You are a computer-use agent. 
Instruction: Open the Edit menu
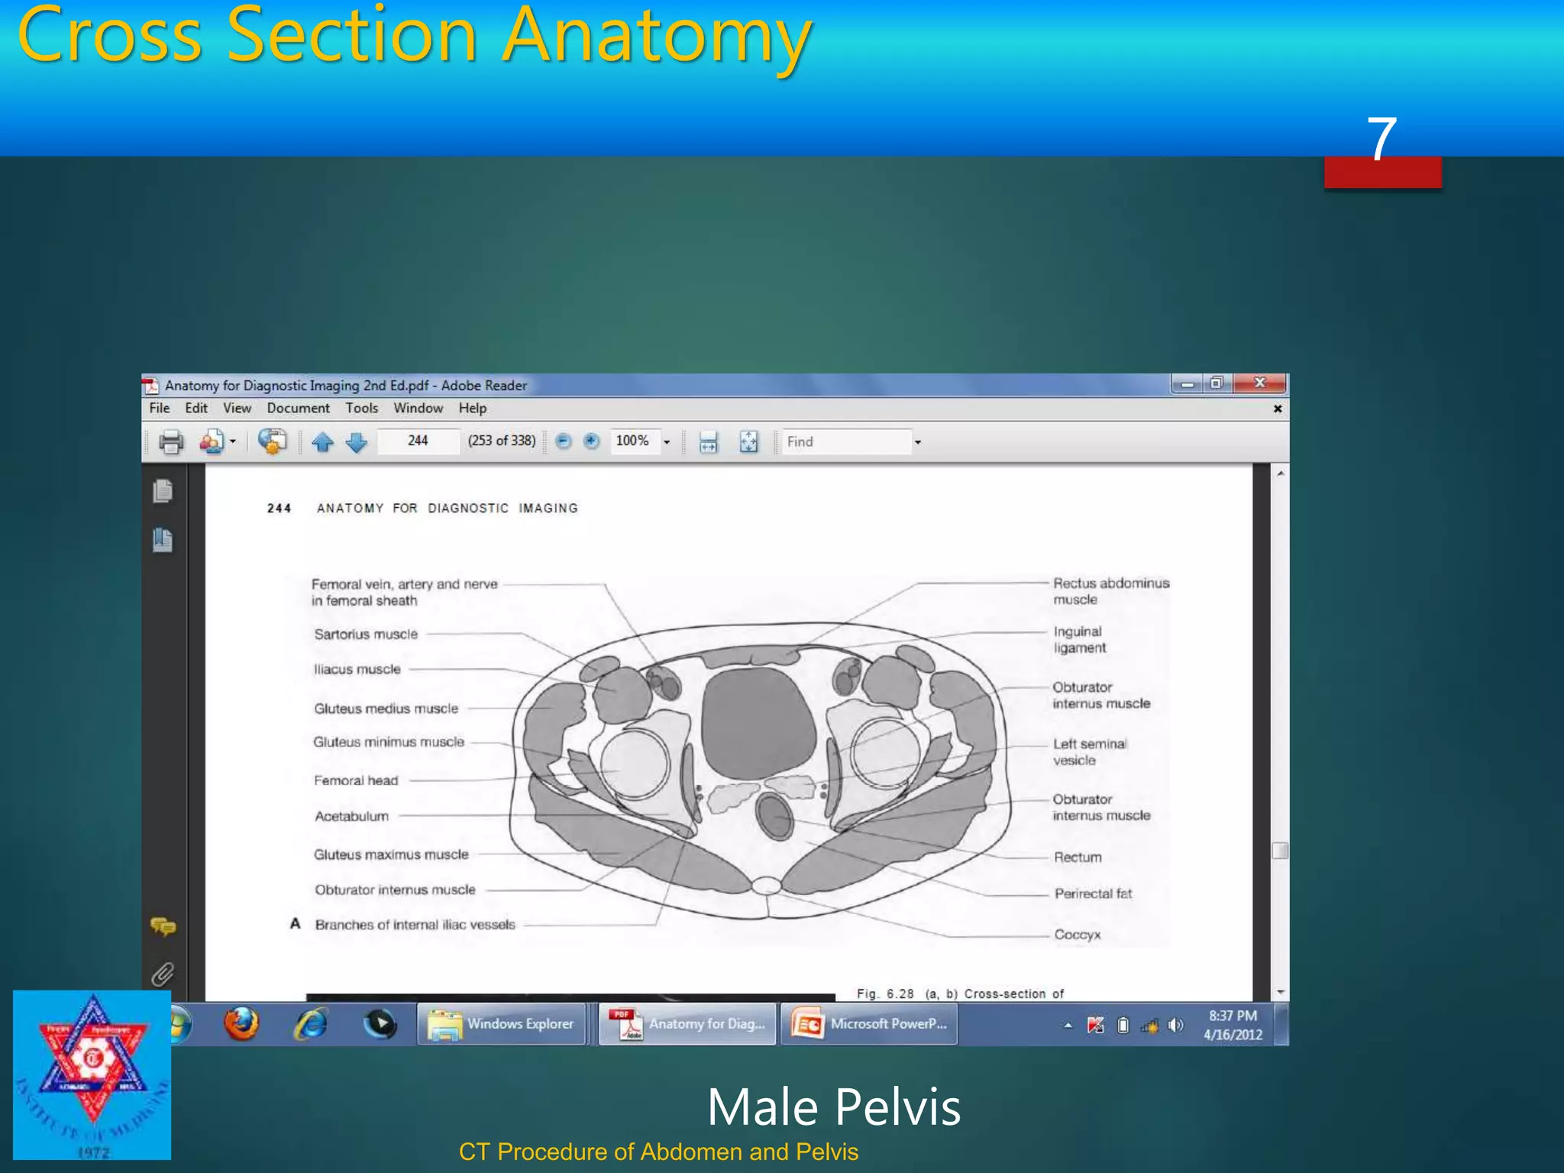click(196, 408)
